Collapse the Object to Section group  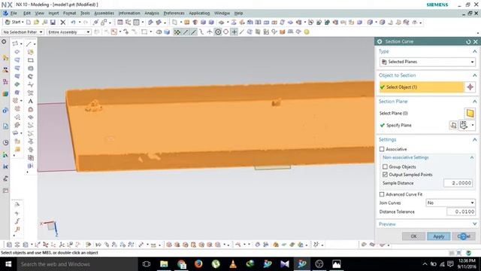tap(474, 75)
